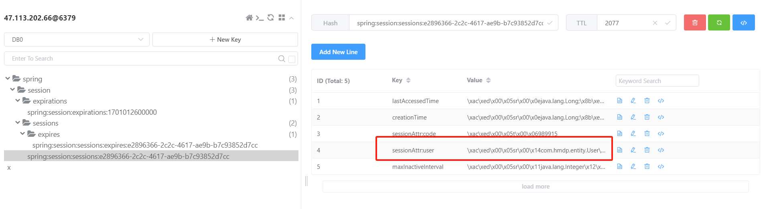
Task: Collapse the spring folder in key tree
Action: point(8,79)
